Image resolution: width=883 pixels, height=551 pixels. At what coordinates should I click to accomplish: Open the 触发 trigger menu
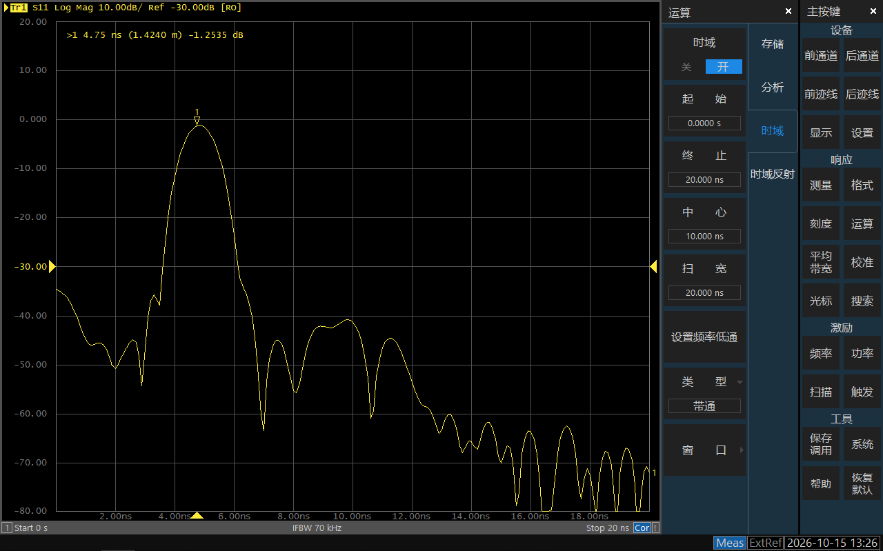tap(862, 392)
